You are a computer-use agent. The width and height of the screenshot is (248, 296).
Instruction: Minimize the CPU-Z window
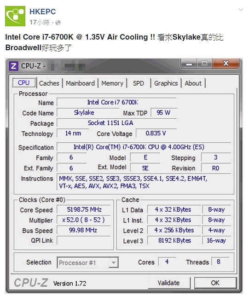tap(189, 64)
